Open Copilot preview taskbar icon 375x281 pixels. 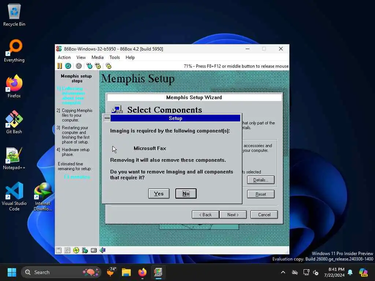pos(363,272)
